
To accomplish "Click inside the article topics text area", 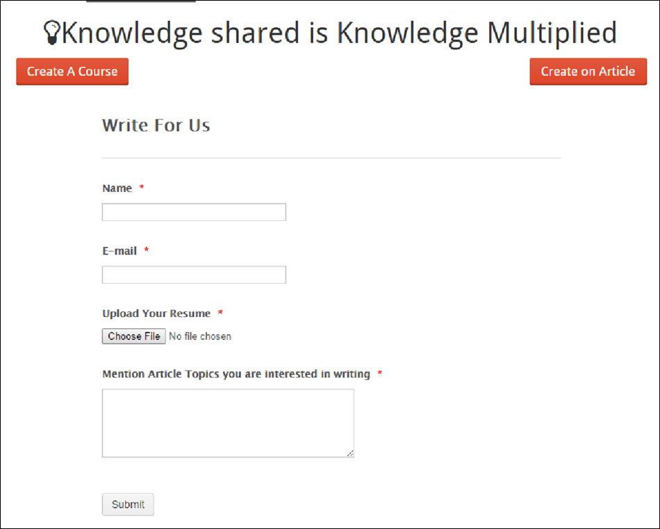I will 228,423.
